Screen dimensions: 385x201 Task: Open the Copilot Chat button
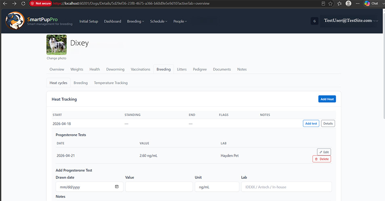(371, 4)
